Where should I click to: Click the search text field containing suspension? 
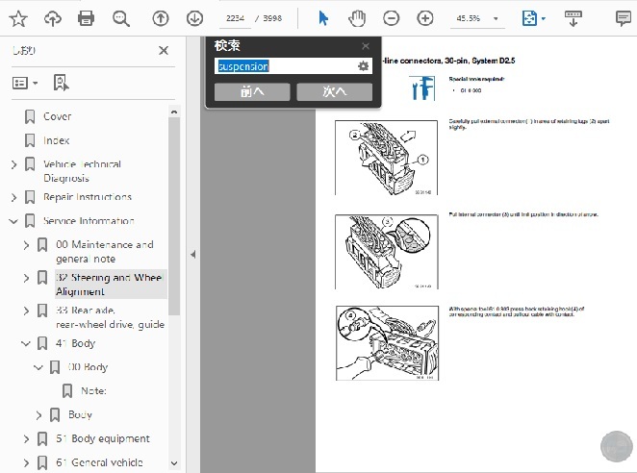[284, 65]
